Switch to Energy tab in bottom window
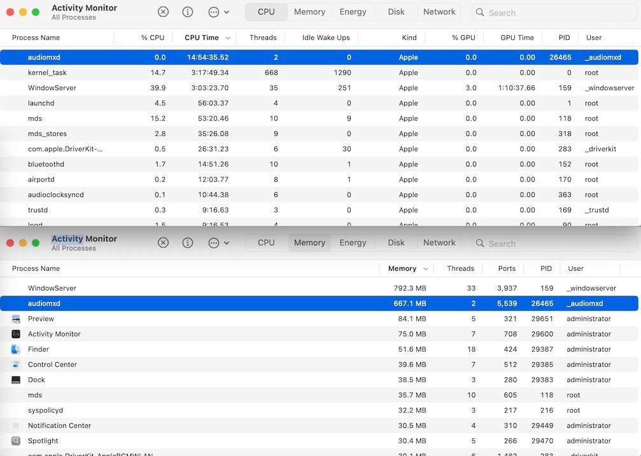The width and height of the screenshot is (641, 456). coord(353,243)
